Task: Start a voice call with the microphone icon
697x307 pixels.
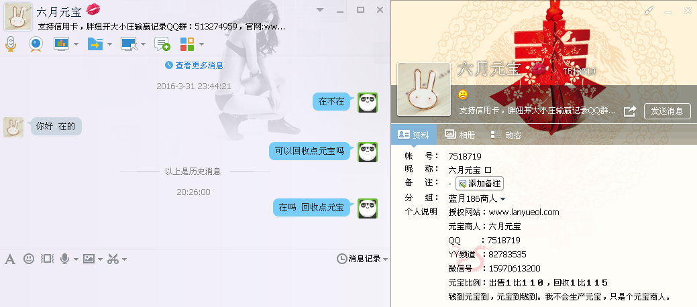Action: [x=11, y=44]
